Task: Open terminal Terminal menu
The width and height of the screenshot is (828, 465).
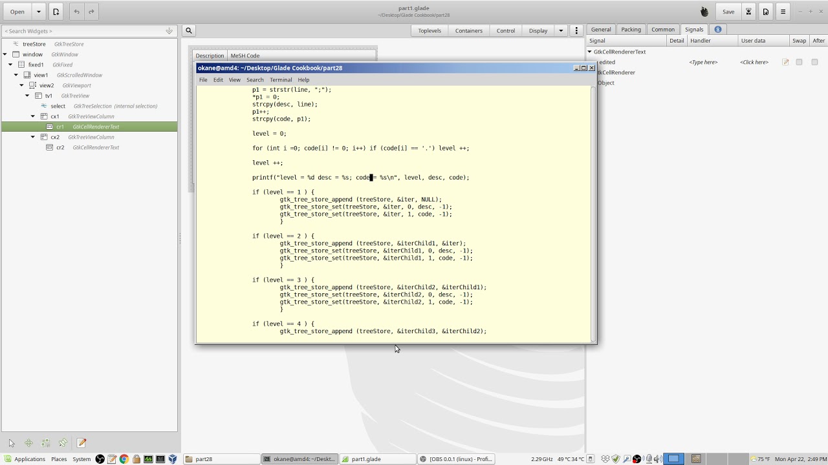Action: click(x=281, y=79)
